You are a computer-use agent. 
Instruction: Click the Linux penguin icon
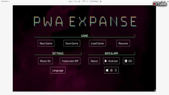(116, 70)
